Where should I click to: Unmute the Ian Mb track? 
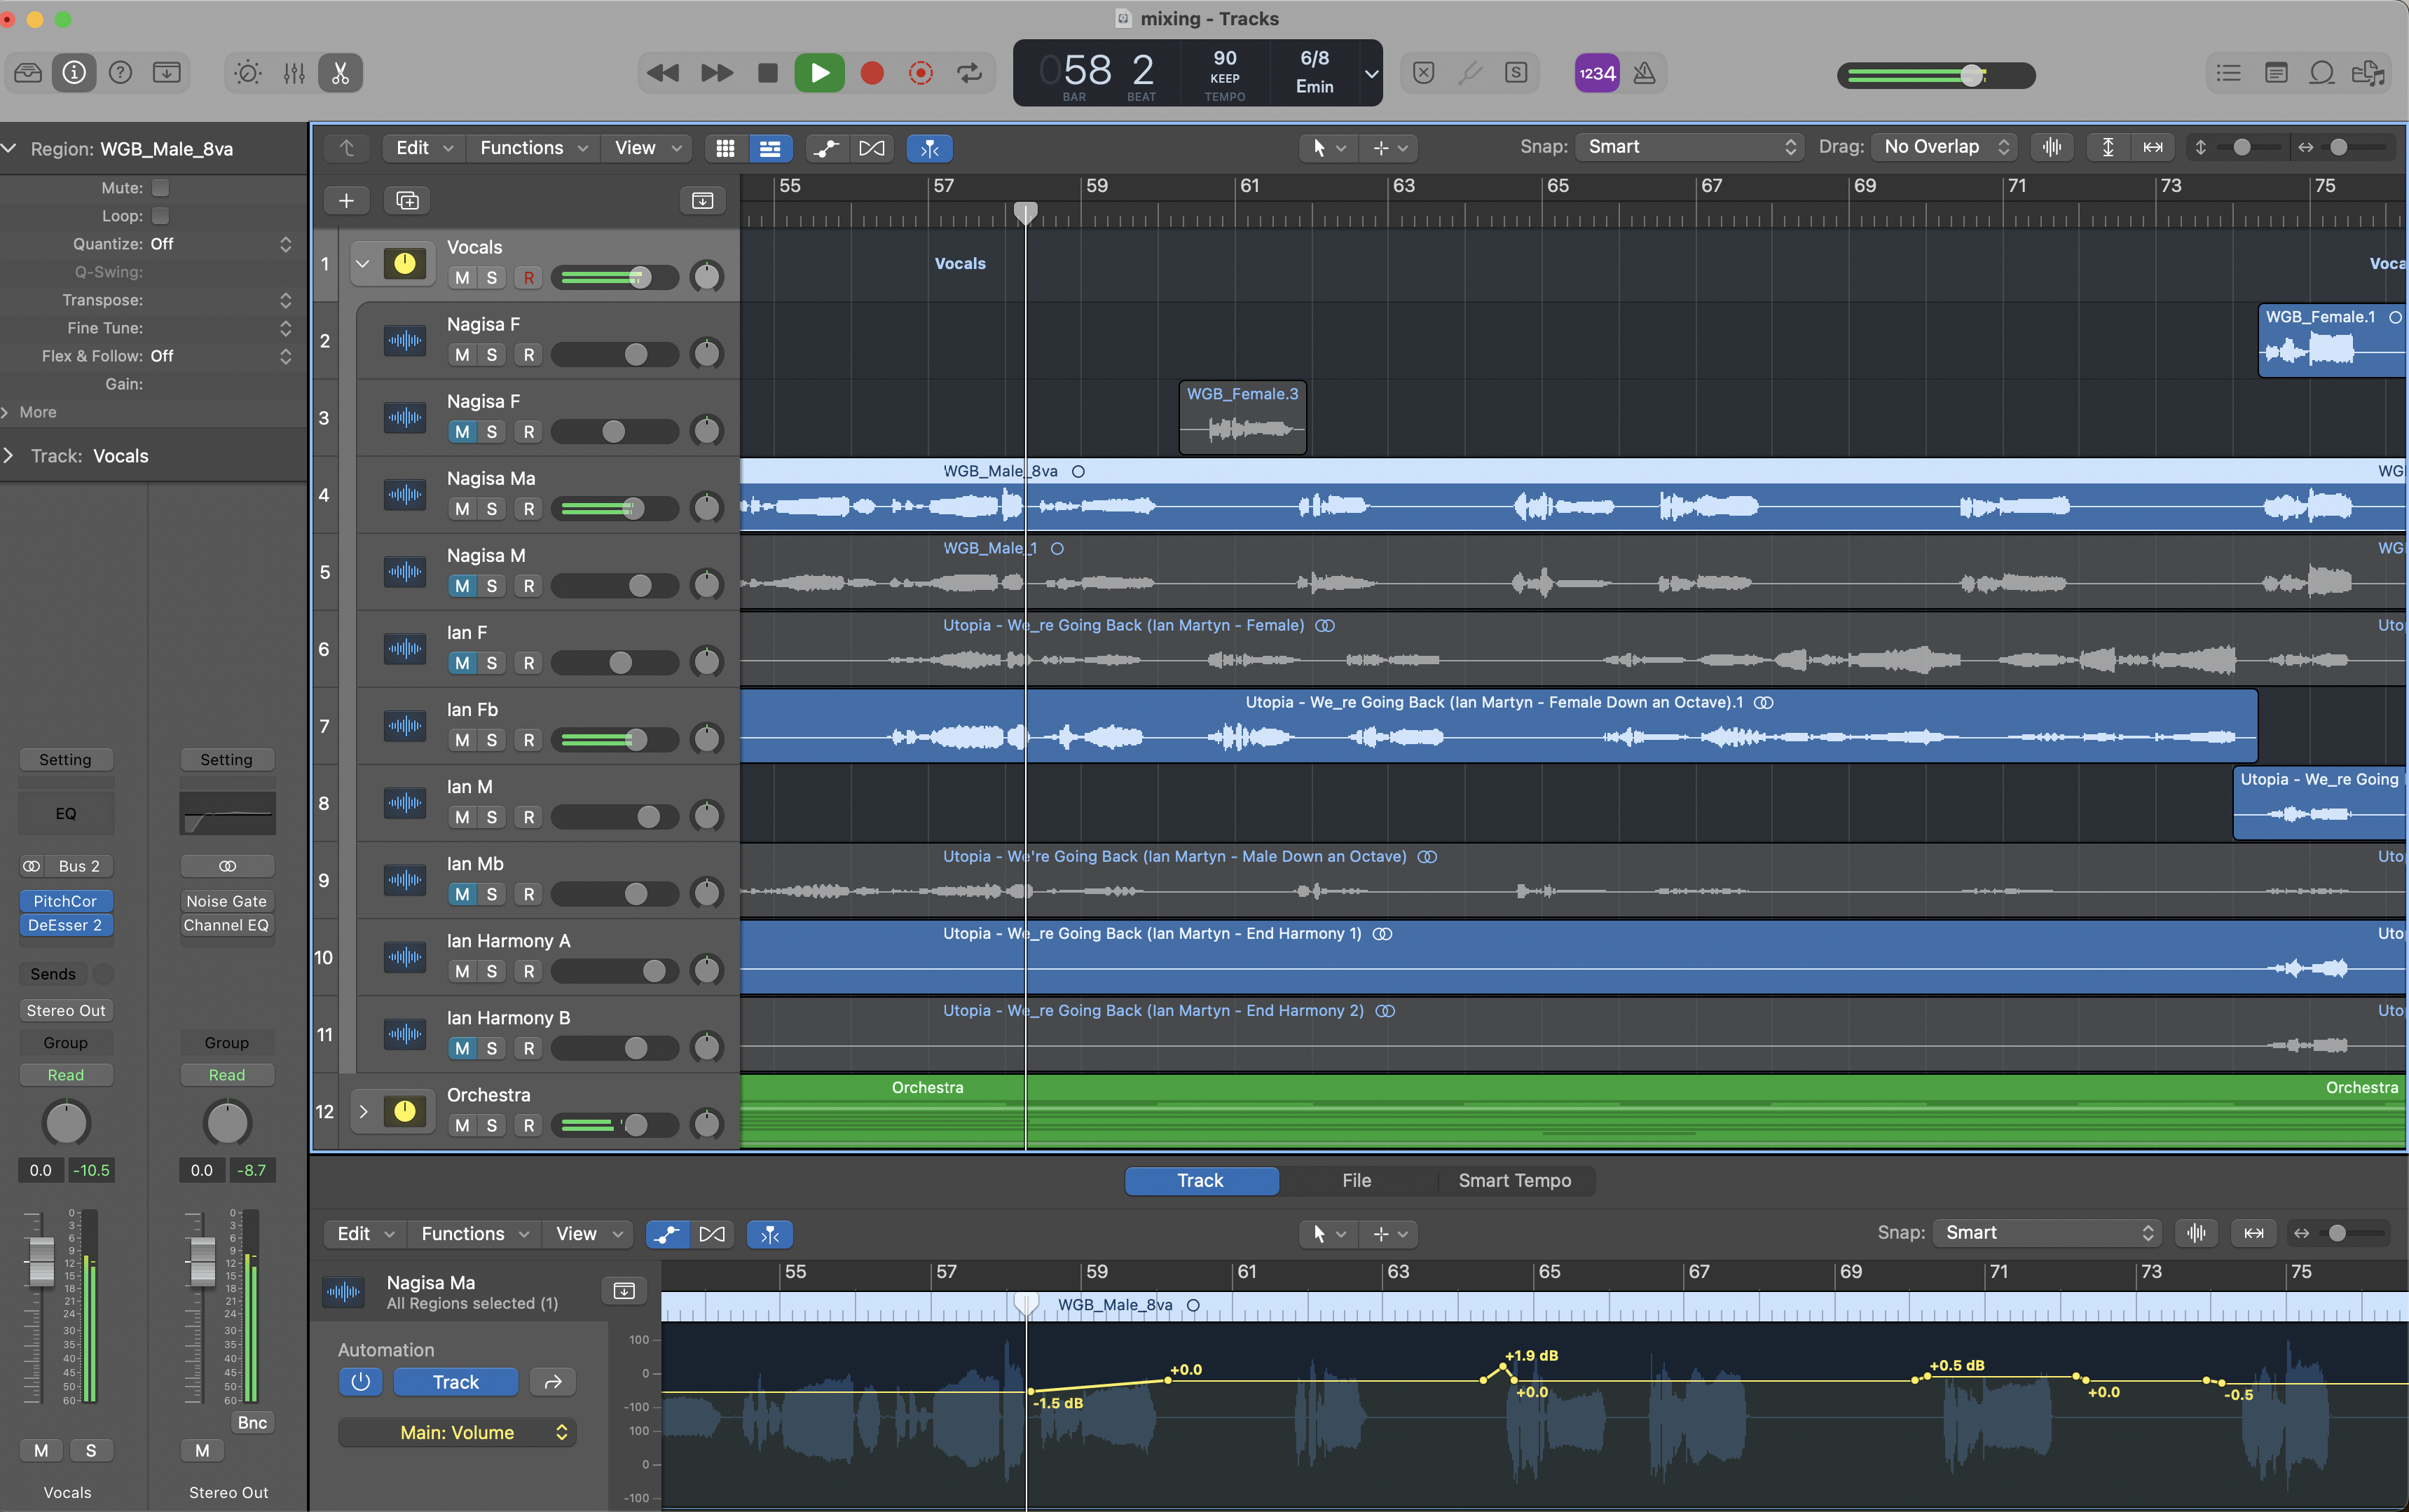[462, 894]
